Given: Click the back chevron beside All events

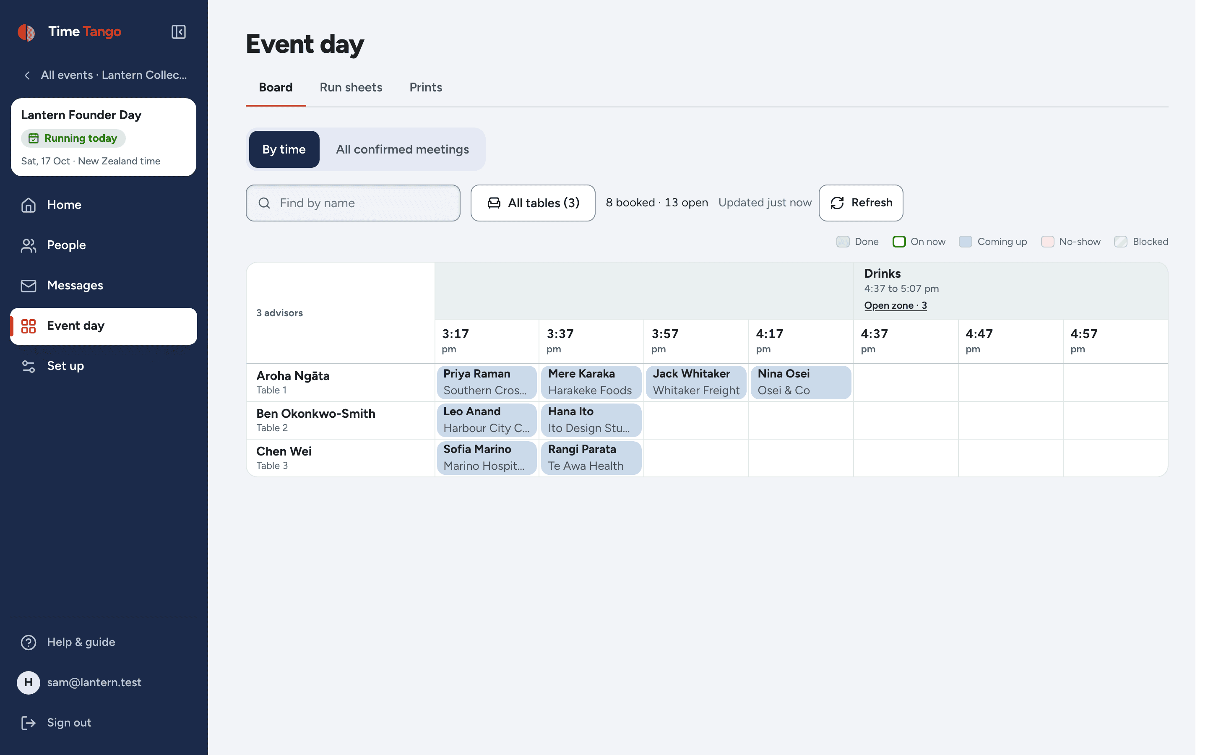Looking at the screenshot, I should 27,75.
